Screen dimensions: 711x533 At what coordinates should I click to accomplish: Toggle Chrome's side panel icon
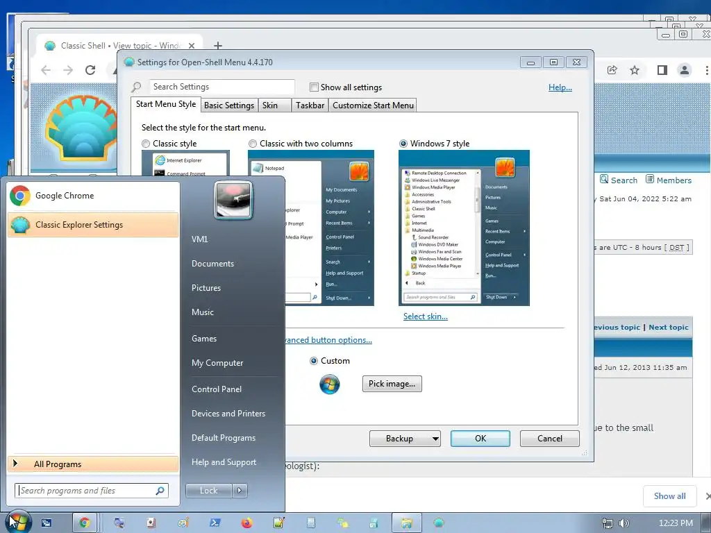pos(662,70)
